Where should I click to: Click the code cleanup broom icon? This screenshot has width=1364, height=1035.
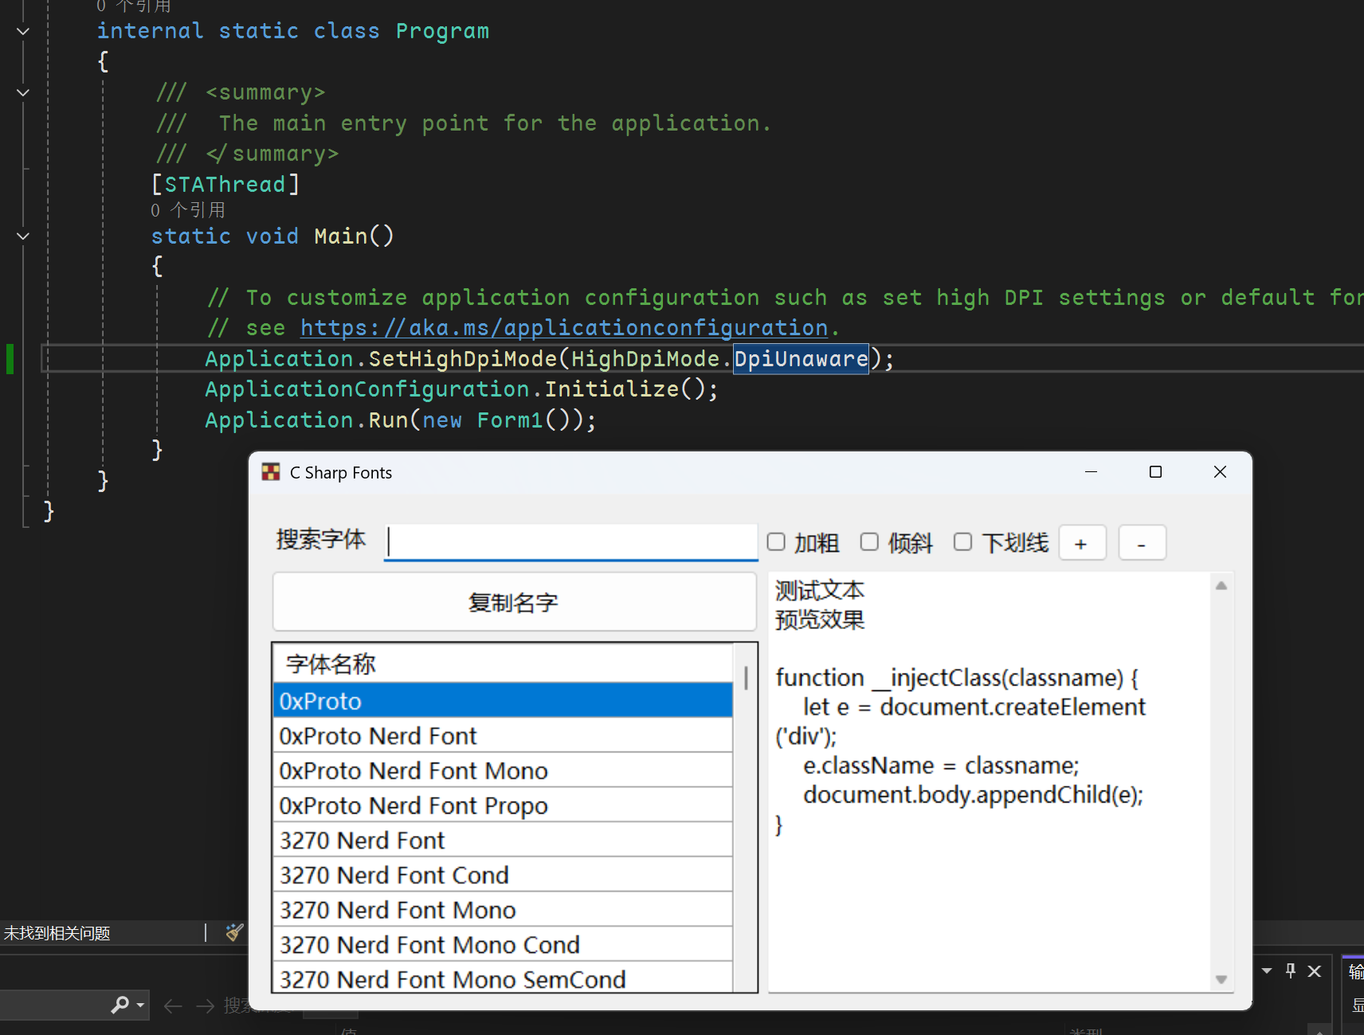(x=234, y=932)
